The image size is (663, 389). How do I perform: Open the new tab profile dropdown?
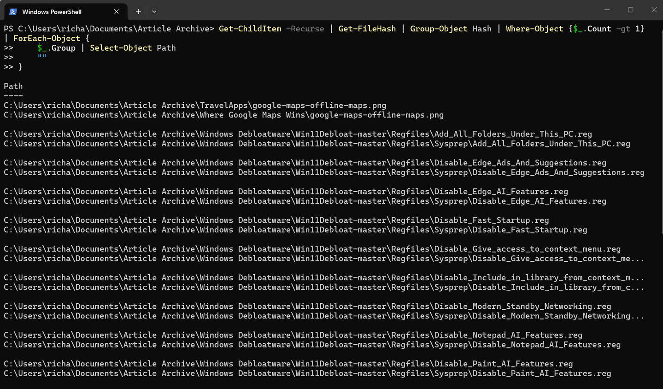[x=154, y=12]
